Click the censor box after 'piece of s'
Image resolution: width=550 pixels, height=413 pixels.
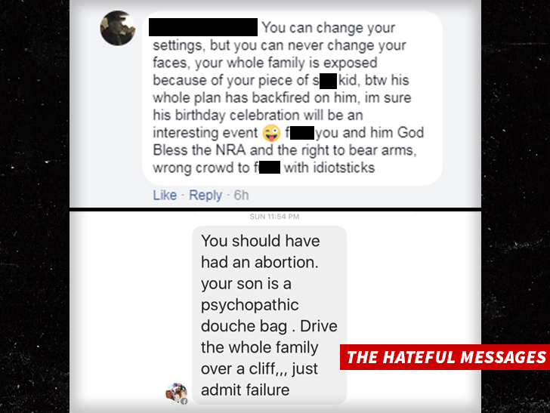[329, 81]
